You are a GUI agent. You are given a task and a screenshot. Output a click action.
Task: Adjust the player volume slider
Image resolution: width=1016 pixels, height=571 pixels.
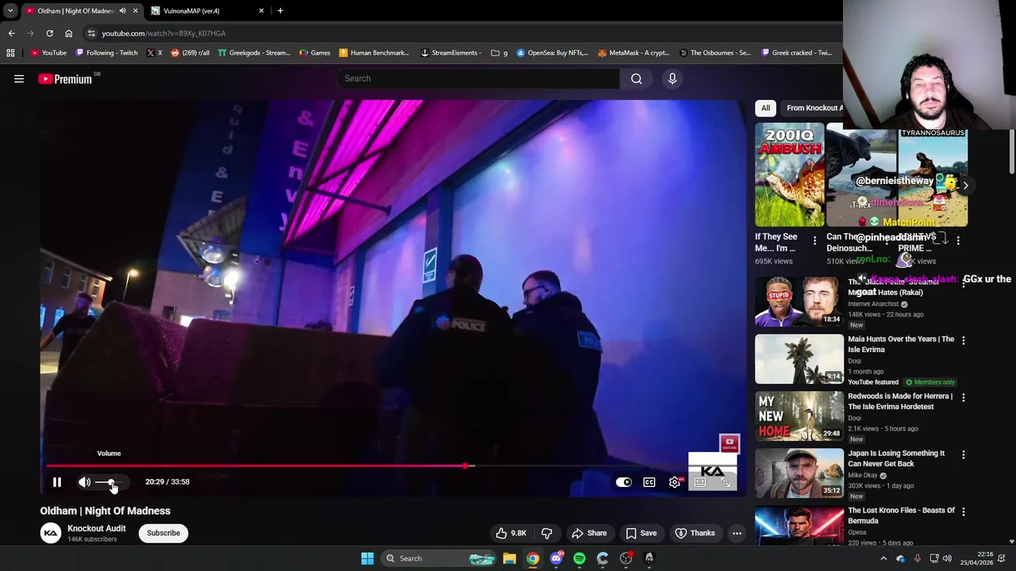110,482
